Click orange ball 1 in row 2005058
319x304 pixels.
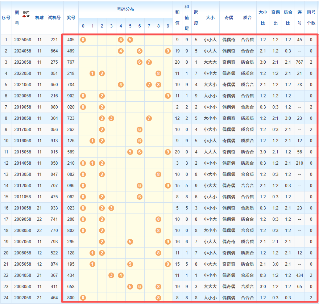(92, 264)
